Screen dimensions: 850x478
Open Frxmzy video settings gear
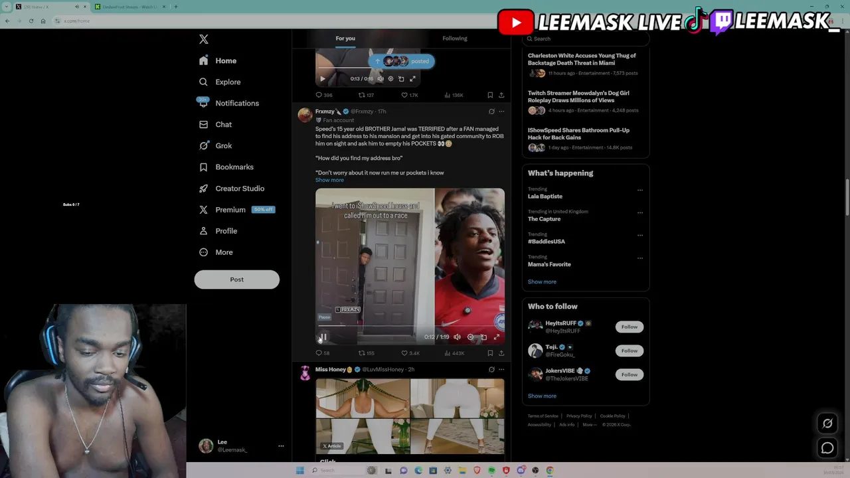click(x=470, y=337)
